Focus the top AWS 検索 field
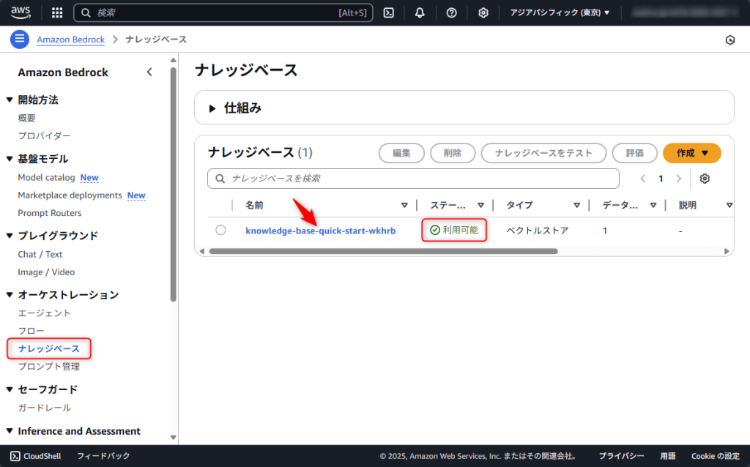Image resolution: width=750 pixels, height=467 pixels. [x=223, y=13]
